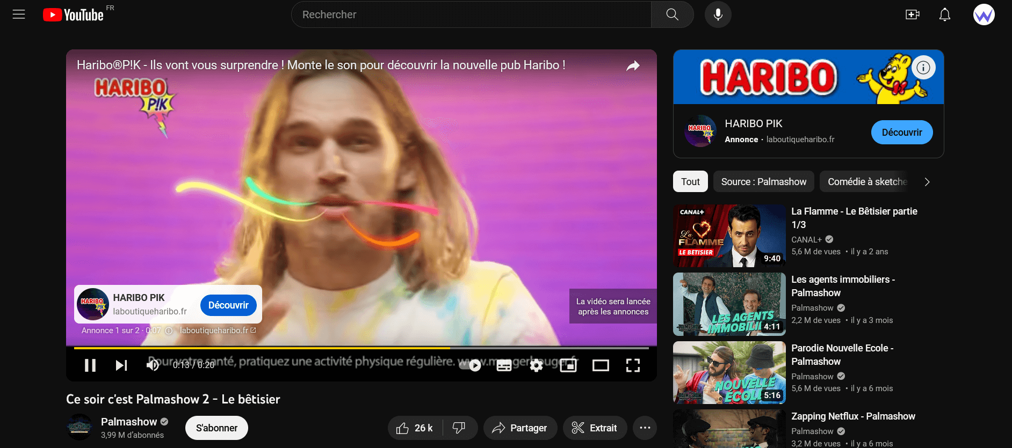Click the Extrait clip button

595,428
